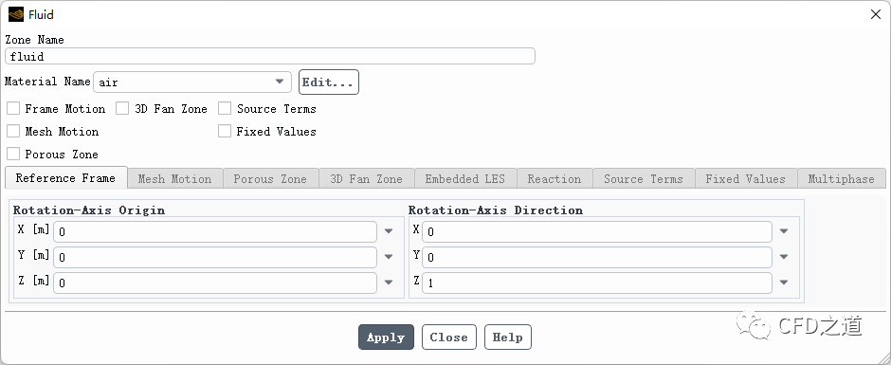Tick the Fixed Values checkbox
This screenshot has width=891, height=365.
(x=225, y=132)
